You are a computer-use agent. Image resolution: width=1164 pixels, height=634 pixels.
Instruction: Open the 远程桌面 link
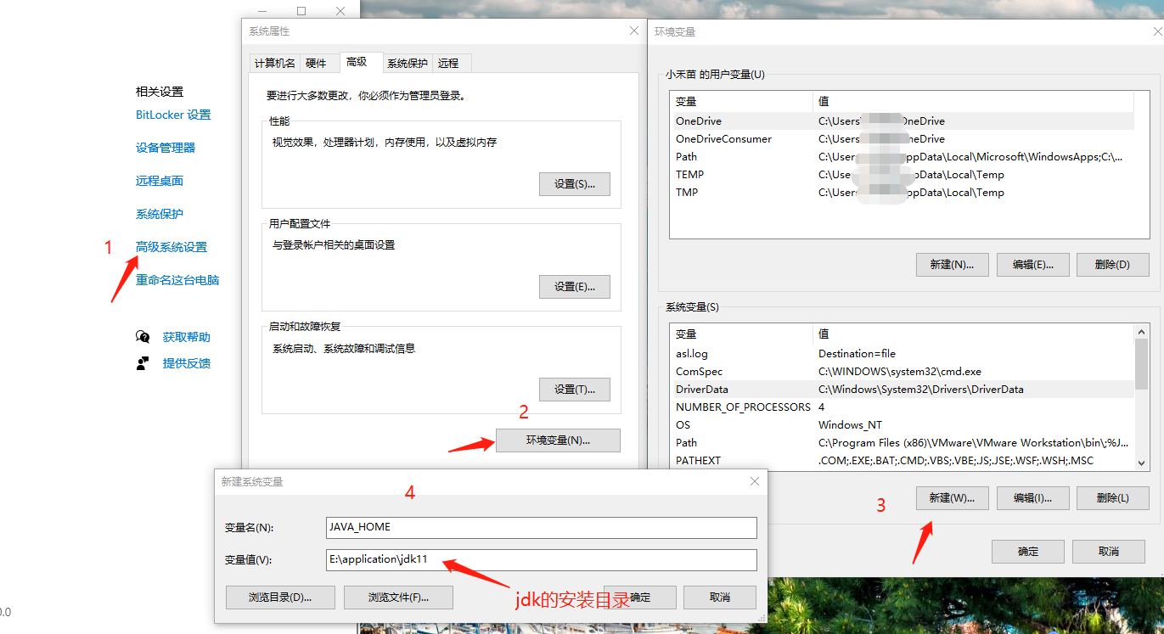pyautogui.click(x=160, y=181)
